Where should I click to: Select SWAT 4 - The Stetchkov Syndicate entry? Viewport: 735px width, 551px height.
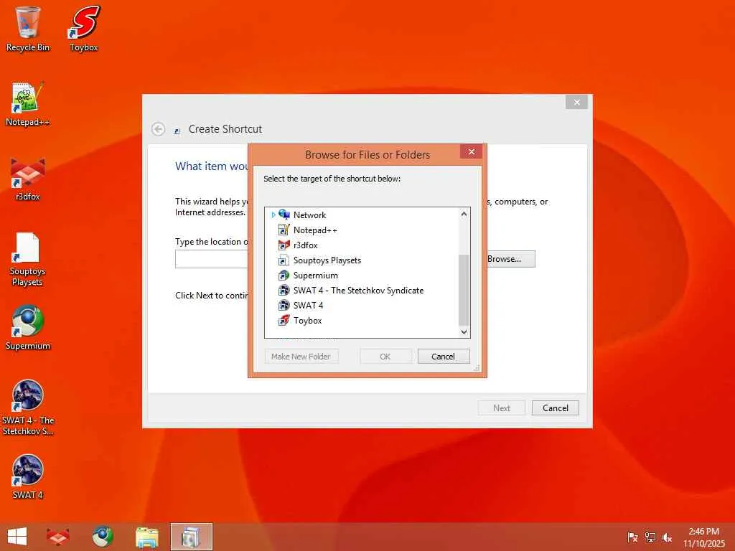pos(359,290)
